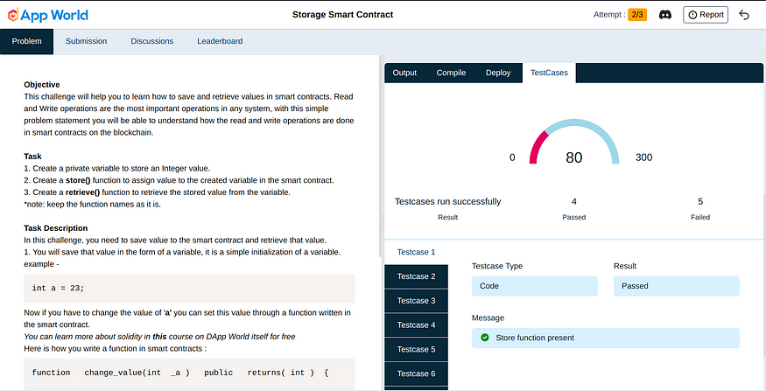The height and width of the screenshot is (391, 766).
Task: Click the Report button
Action: pos(706,15)
